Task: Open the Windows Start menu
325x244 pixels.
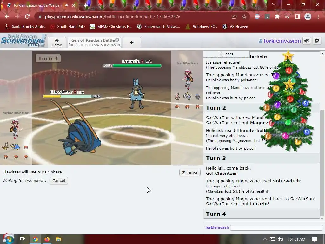Action: point(8,239)
